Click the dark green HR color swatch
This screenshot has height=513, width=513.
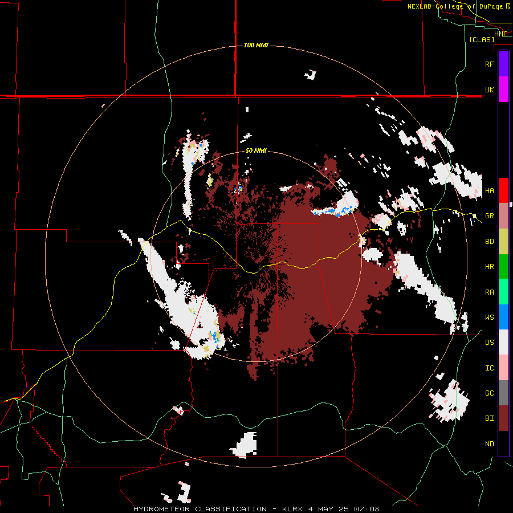[503, 266]
